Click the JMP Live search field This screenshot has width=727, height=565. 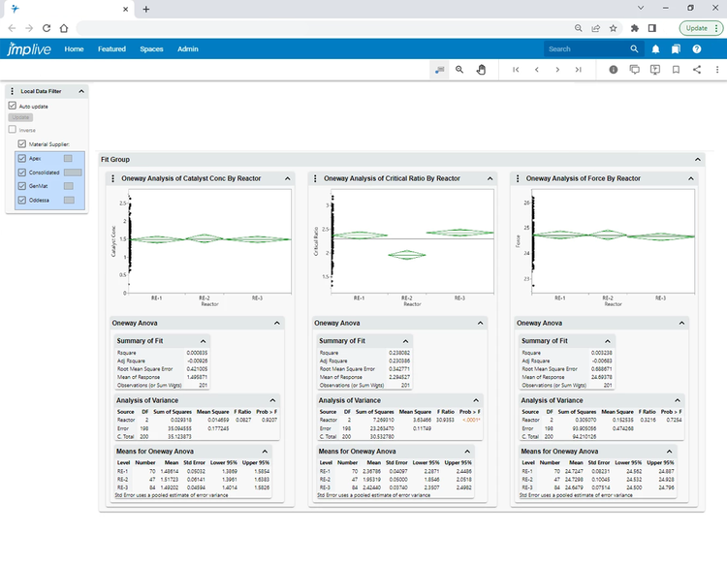coord(585,48)
